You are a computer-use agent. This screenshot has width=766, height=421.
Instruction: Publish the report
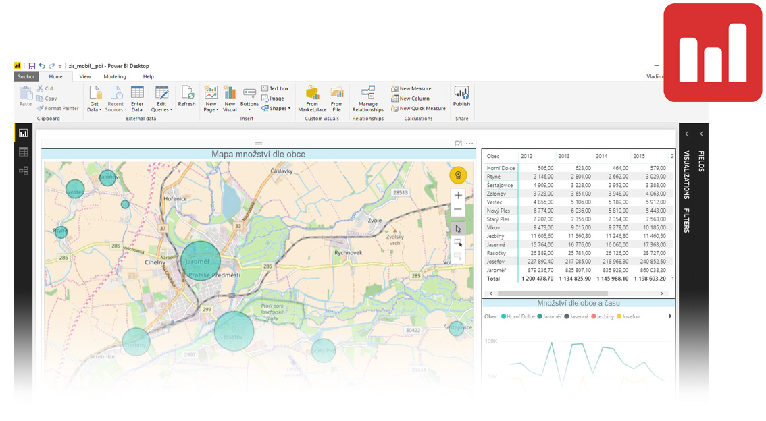(x=461, y=96)
